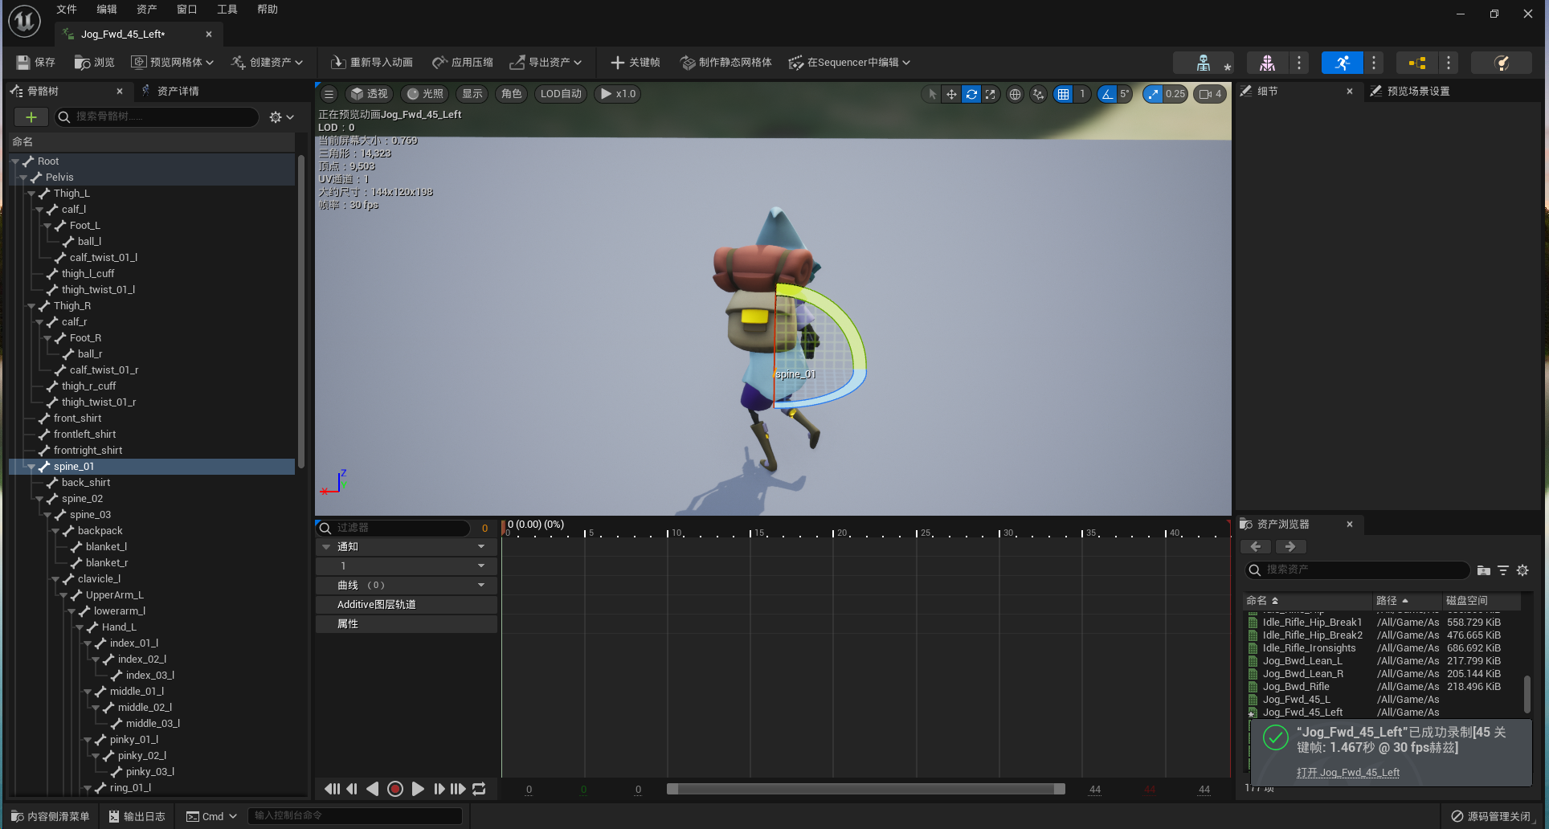Switch to Animation editor mode
The height and width of the screenshot is (829, 1549).
click(x=1342, y=63)
